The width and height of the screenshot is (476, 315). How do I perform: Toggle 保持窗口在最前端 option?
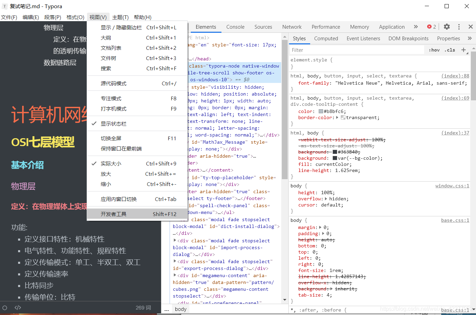[x=137, y=148]
